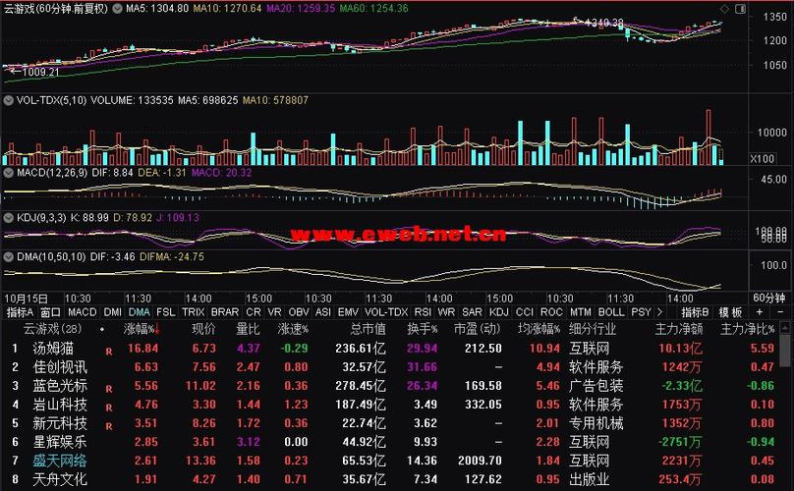
Task: Sort by the 换手% column header
Action: pyautogui.click(x=423, y=329)
